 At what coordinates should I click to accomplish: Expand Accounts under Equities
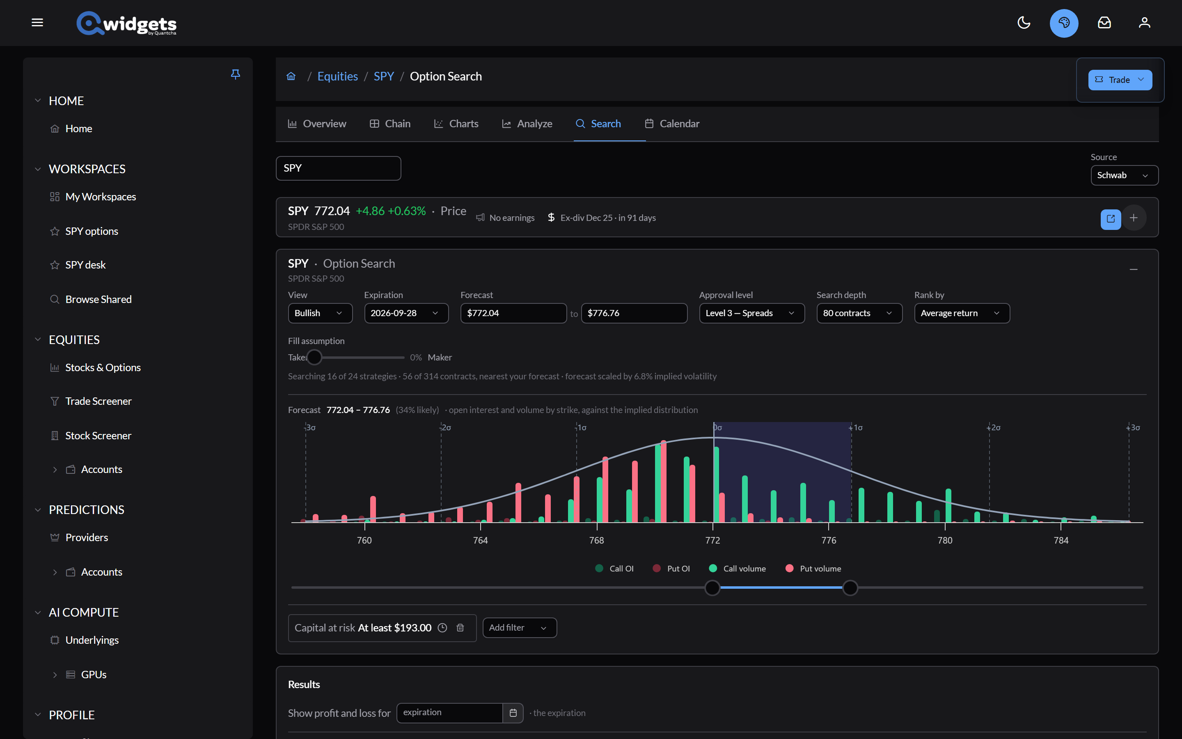click(x=55, y=470)
